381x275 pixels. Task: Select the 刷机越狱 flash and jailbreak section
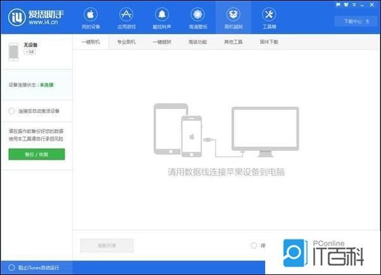(234, 18)
